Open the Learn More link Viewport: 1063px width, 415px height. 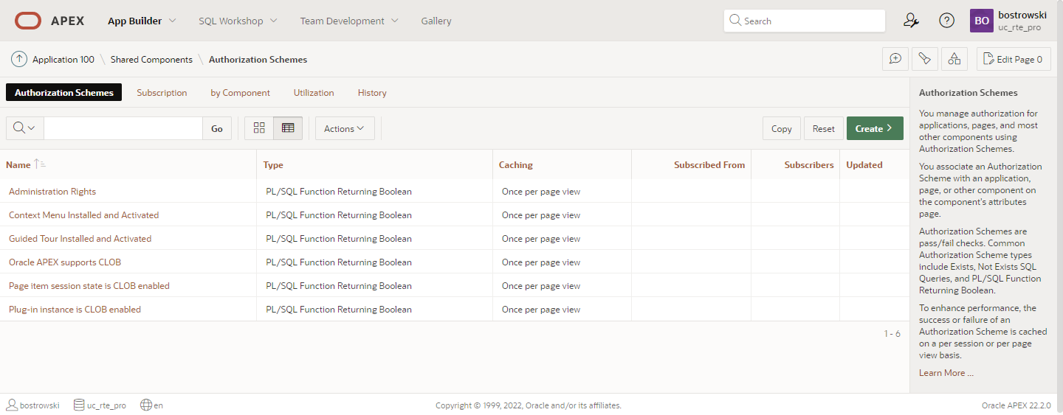[x=946, y=373]
